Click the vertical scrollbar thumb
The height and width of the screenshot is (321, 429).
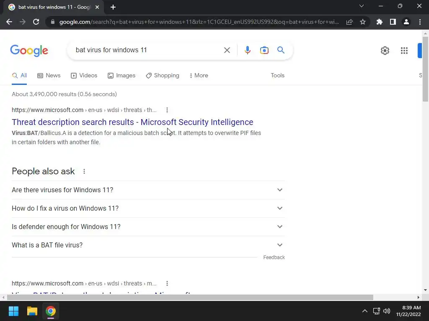pyautogui.click(x=426, y=69)
